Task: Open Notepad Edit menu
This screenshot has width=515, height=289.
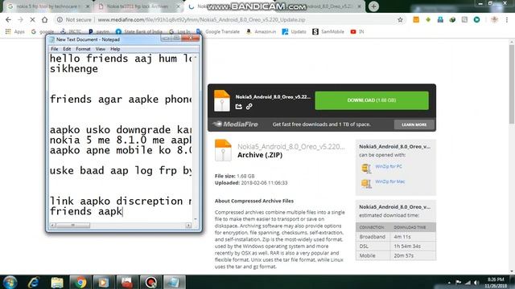Action: pos(67,49)
